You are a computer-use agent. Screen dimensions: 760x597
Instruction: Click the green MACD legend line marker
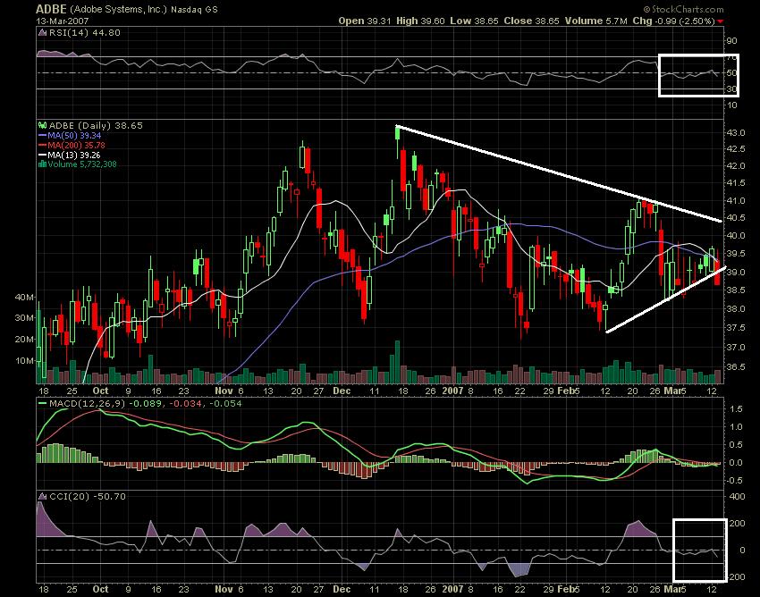click(42, 404)
